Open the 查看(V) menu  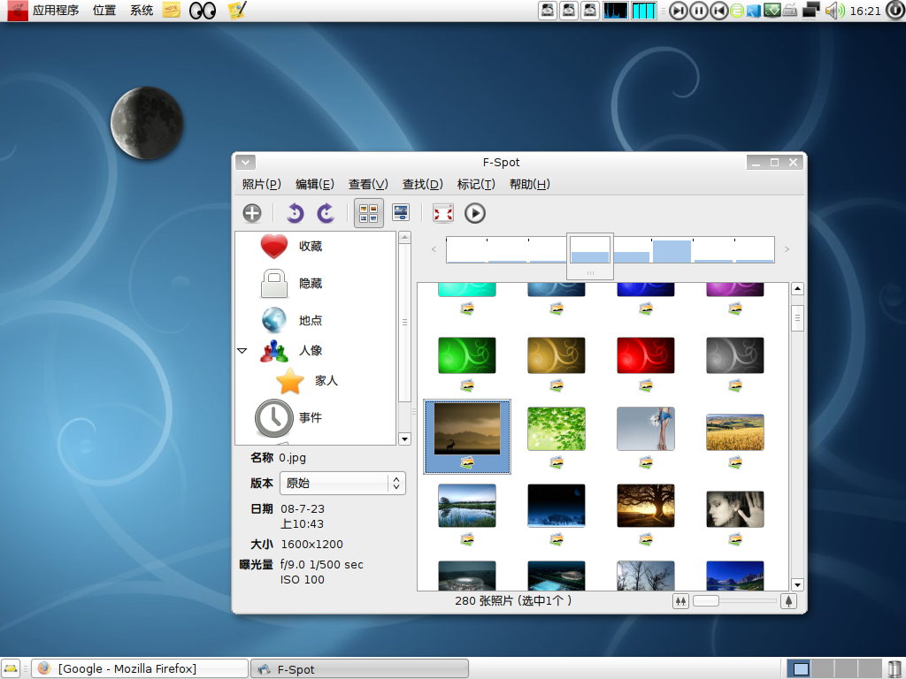click(368, 184)
